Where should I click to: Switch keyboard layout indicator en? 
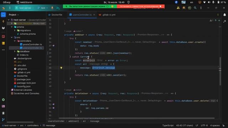pos(192,2)
